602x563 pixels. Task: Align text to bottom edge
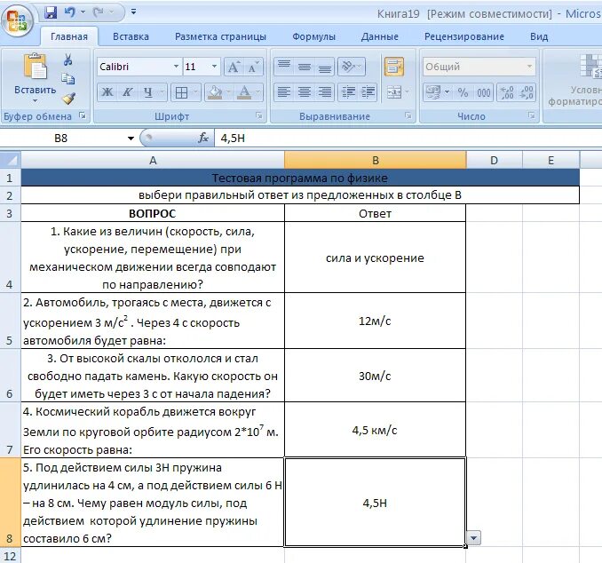(325, 67)
